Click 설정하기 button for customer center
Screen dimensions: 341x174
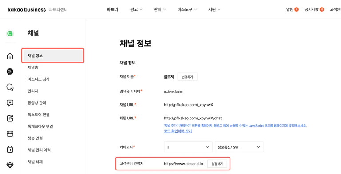coord(217,164)
